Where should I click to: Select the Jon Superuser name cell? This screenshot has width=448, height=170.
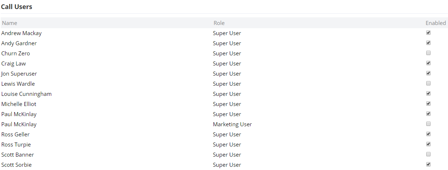(x=19, y=74)
